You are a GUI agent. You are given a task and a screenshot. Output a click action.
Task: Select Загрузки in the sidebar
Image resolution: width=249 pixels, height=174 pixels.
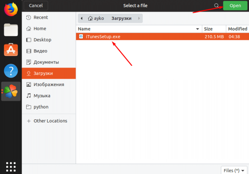pyautogui.click(x=49, y=73)
